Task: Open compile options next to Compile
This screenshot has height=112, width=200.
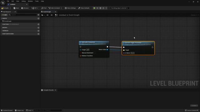Action: click(x=10, y=8)
